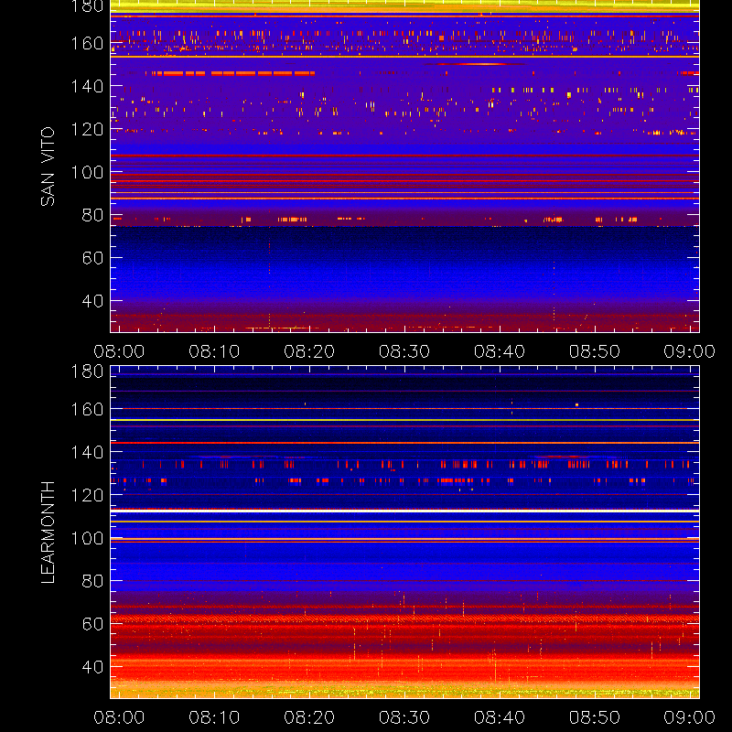Viewport: 732px width, 732px height.
Task: Select the 100 tick label on SAN VITO axis
Action: point(87,172)
